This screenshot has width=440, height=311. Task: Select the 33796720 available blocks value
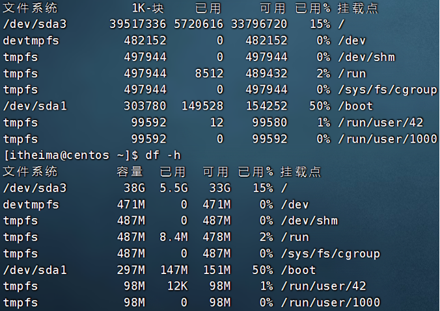(x=258, y=25)
